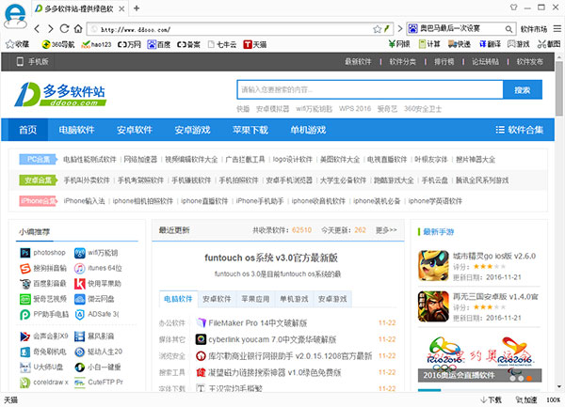The width and height of the screenshot is (565, 407).
Task: Open 电脑软件 navigation item
Action: point(77,130)
